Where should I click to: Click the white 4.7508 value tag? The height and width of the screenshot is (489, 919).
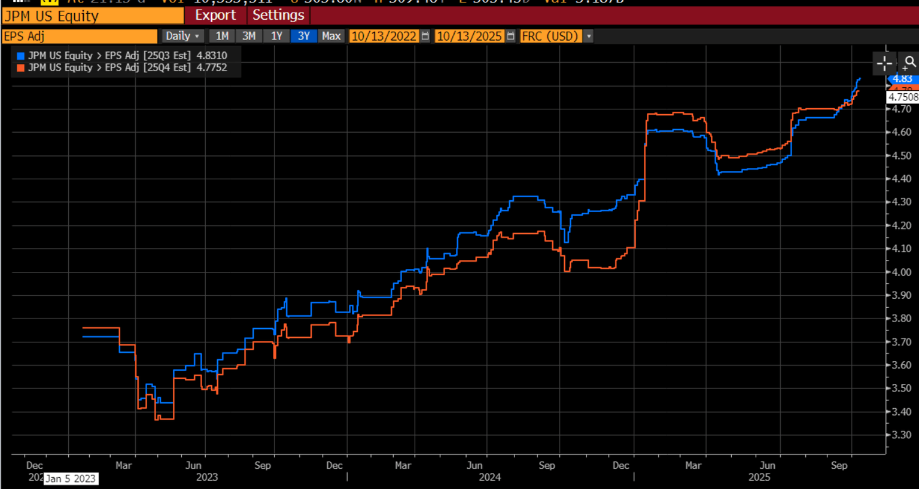pos(903,97)
